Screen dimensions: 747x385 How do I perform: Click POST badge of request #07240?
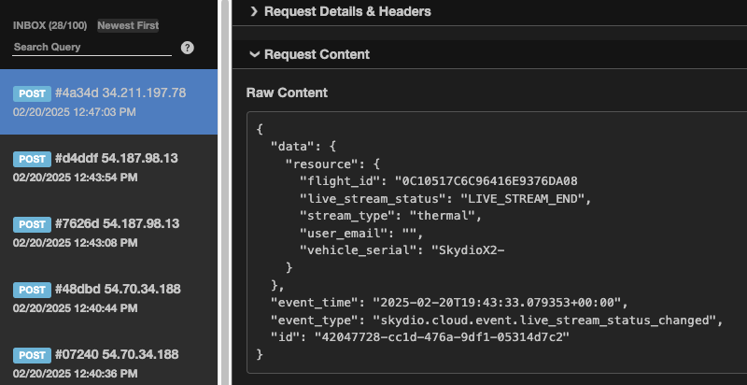pyautogui.click(x=32, y=355)
